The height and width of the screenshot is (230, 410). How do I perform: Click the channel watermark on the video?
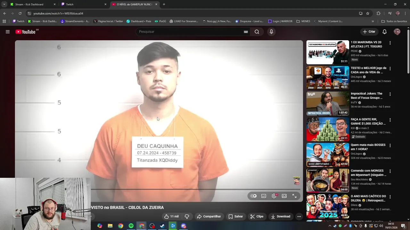[x=296, y=180]
